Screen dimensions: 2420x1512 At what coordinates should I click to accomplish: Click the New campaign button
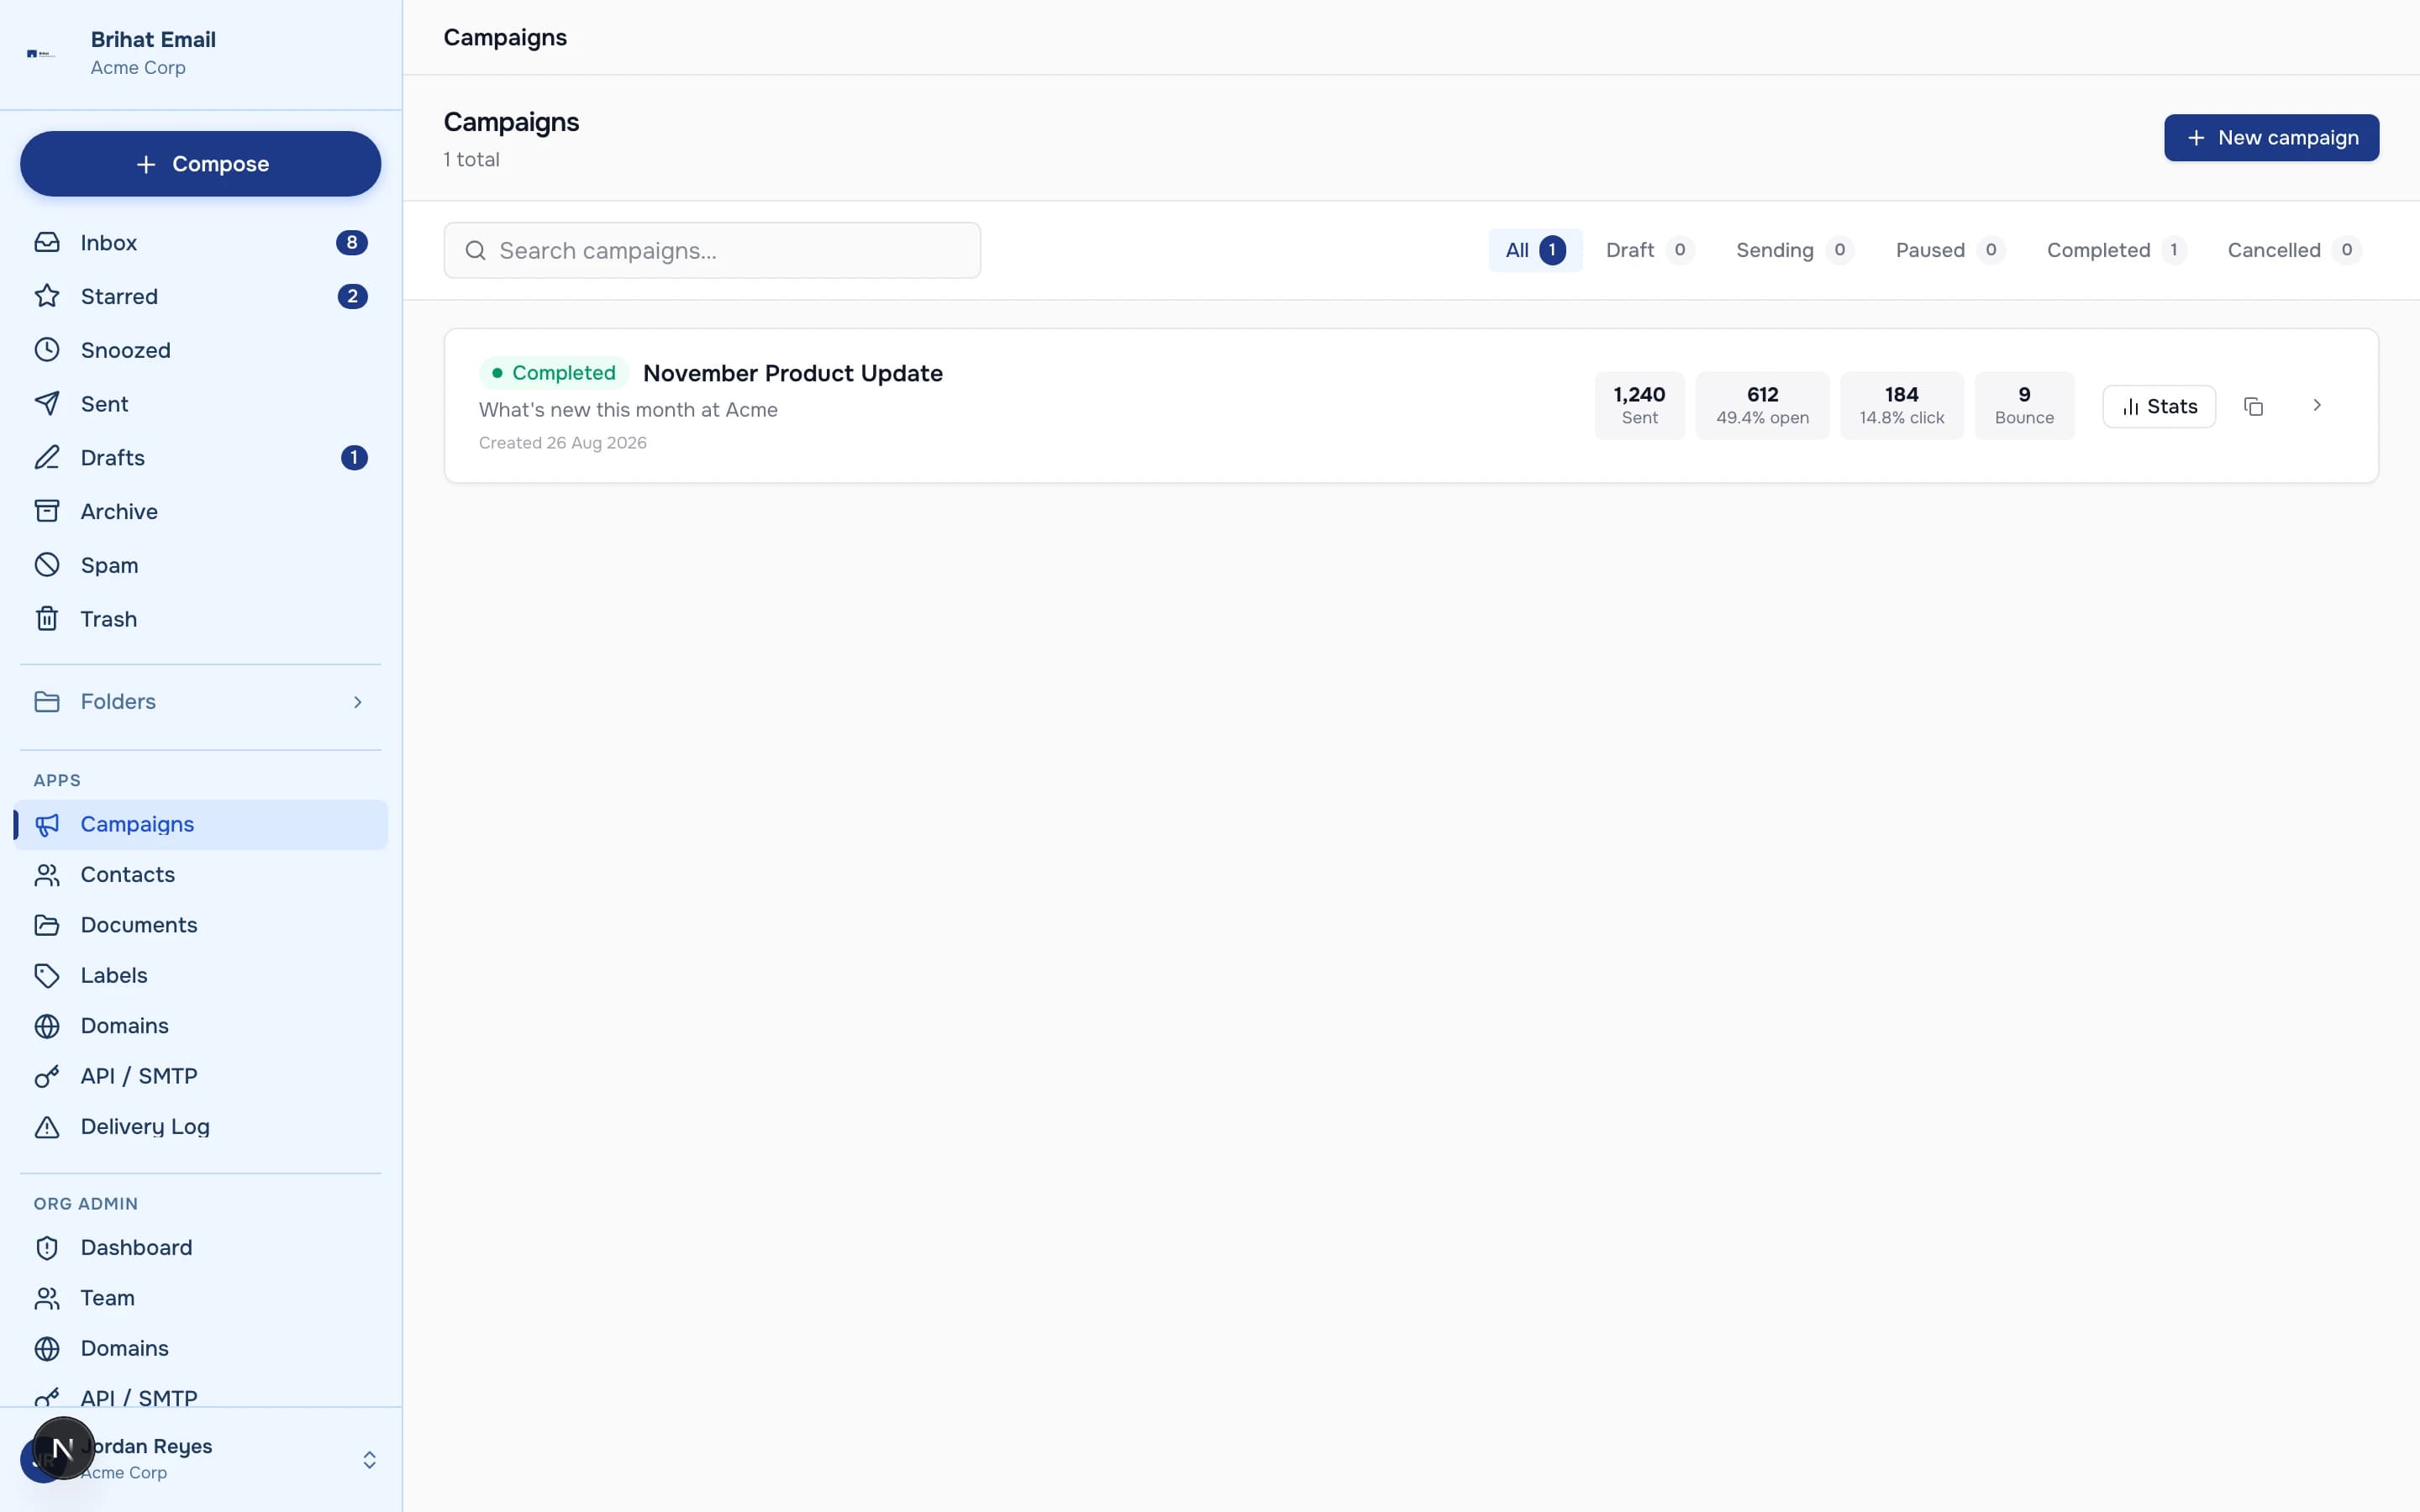(x=2271, y=138)
